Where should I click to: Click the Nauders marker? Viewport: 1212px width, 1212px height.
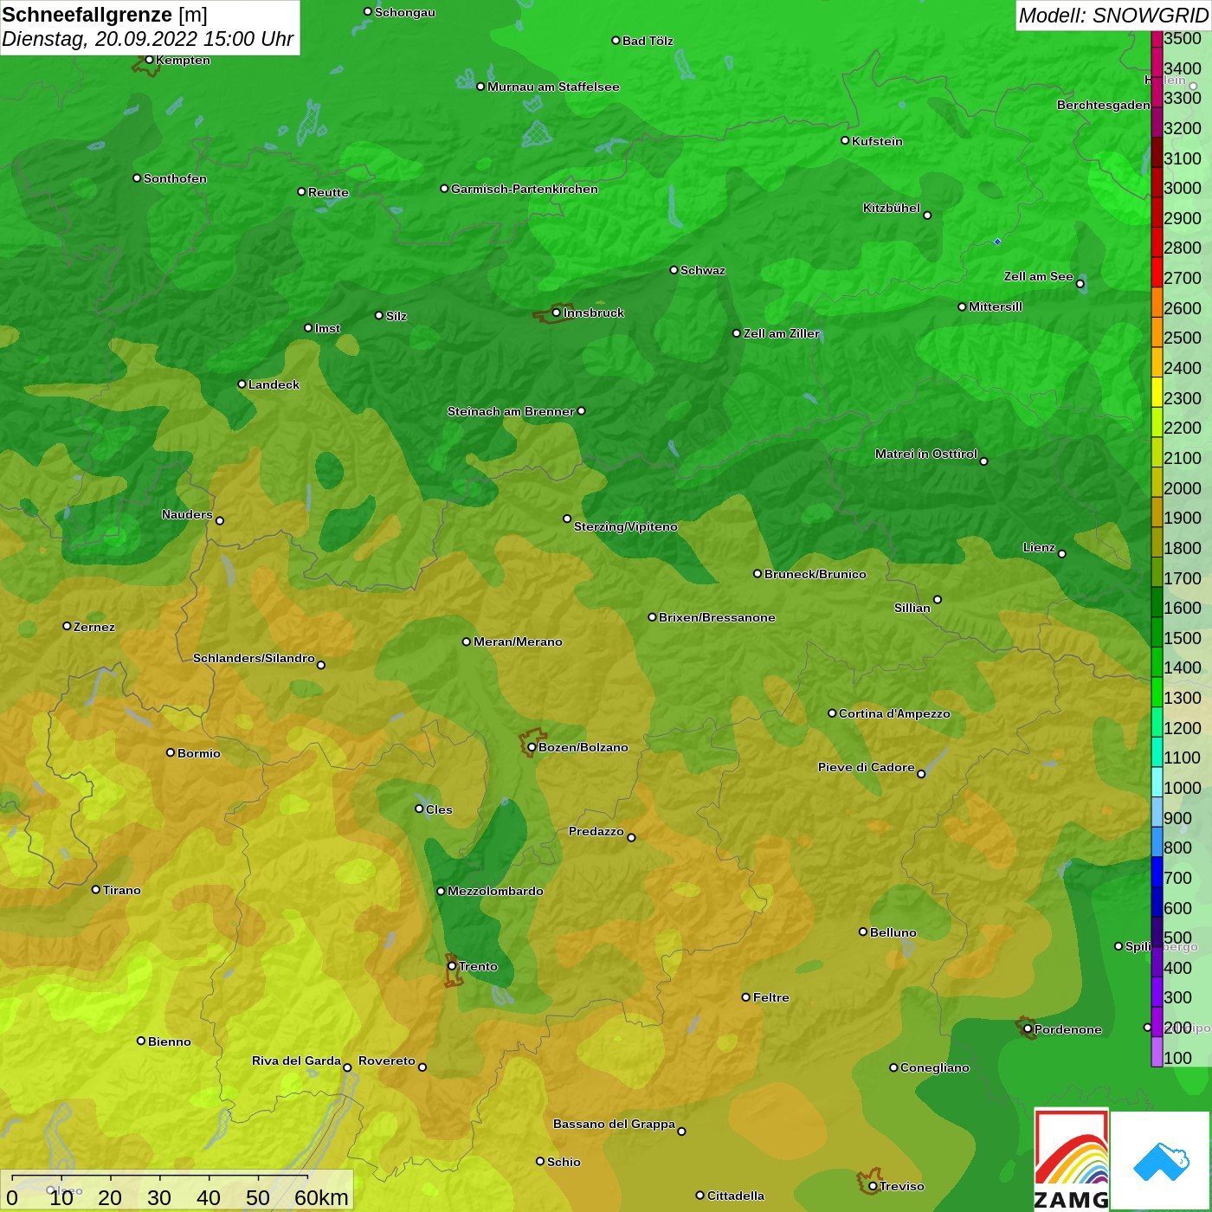coord(220,520)
